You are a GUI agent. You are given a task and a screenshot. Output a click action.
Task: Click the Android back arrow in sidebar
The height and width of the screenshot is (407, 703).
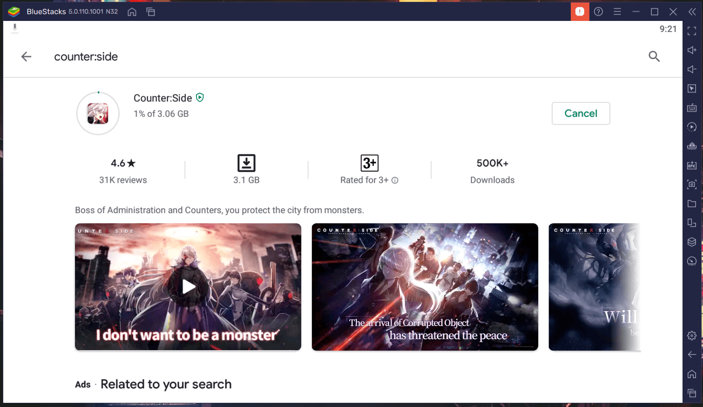(x=692, y=354)
